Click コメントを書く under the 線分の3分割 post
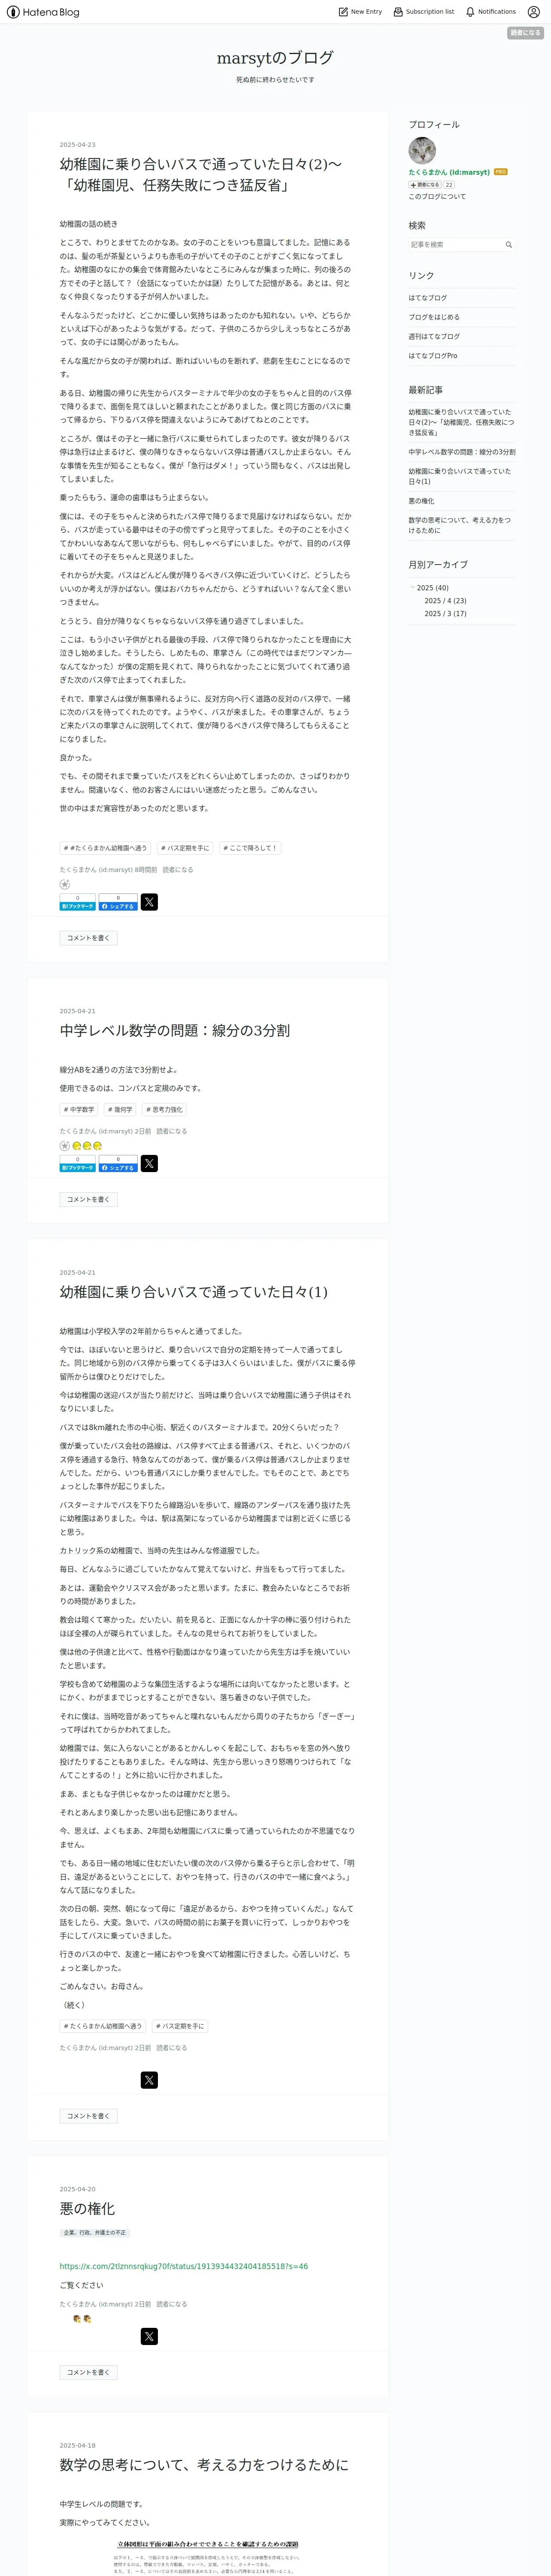The width and height of the screenshot is (551, 2576). coord(88,1199)
